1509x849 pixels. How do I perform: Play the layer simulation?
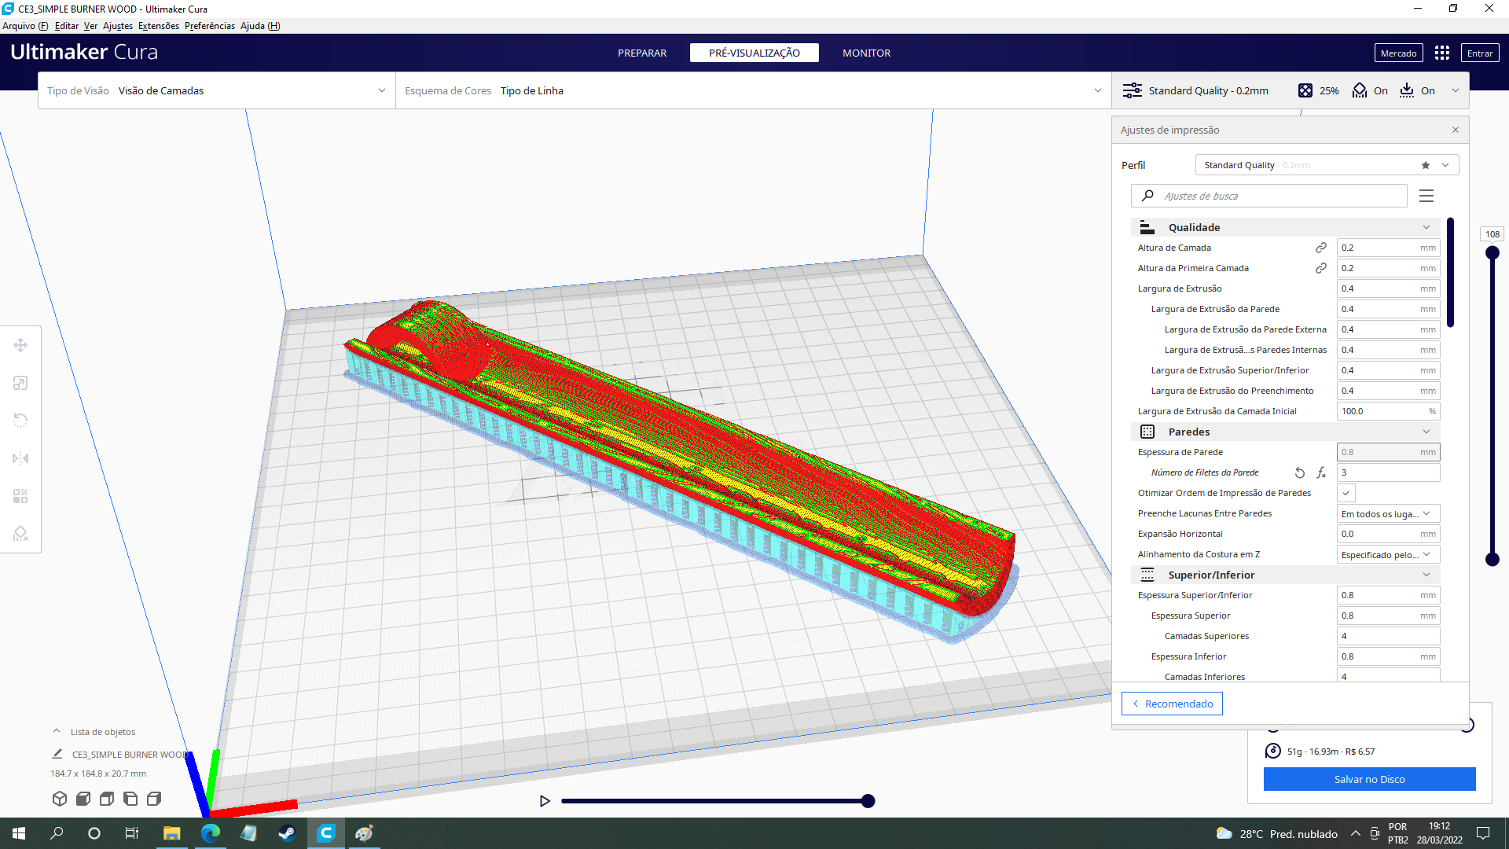click(x=545, y=801)
